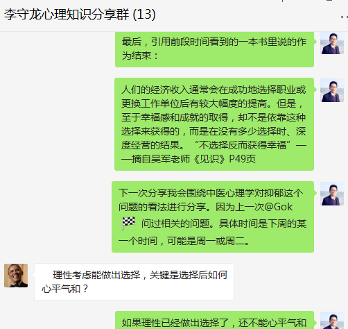Select the white bubble 理性考虑能做出选择
348x329 pixels.
(134, 282)
